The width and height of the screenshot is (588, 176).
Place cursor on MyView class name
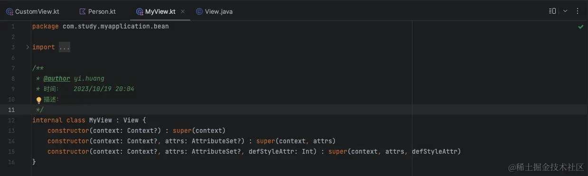[x=101, y=120]
